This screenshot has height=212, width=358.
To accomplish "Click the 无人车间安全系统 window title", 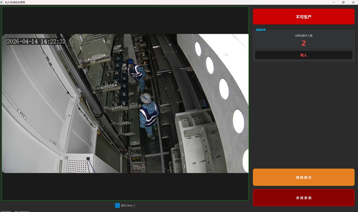I will (15, 2).
